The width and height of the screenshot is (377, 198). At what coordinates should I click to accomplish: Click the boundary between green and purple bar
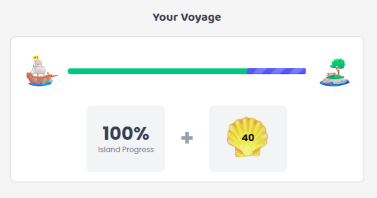tap(247, 71)
